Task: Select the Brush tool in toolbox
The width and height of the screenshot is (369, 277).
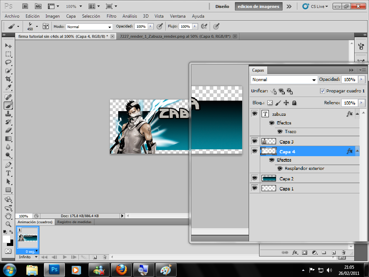Action: coord(8,105)
